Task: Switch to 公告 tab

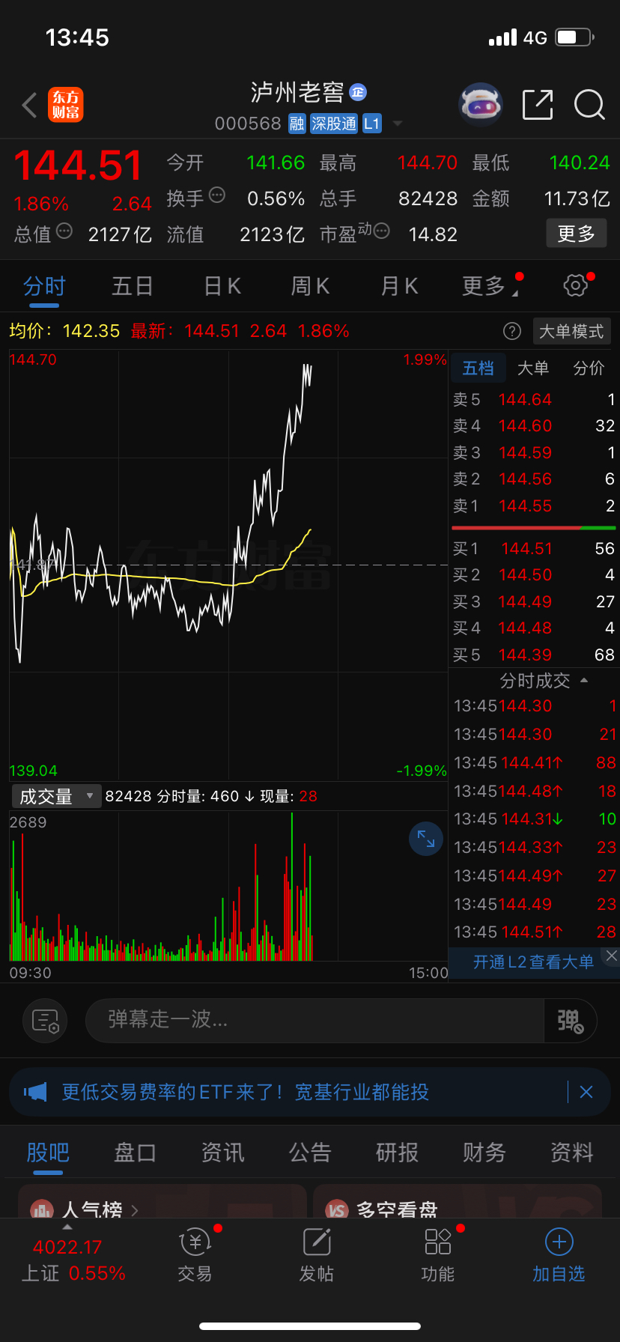Action: pos(310,1153)
